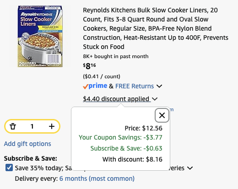Uncheck the Subscribe & Save checkbox
This screenshot has height=189, width=238.
coord(9,167)
